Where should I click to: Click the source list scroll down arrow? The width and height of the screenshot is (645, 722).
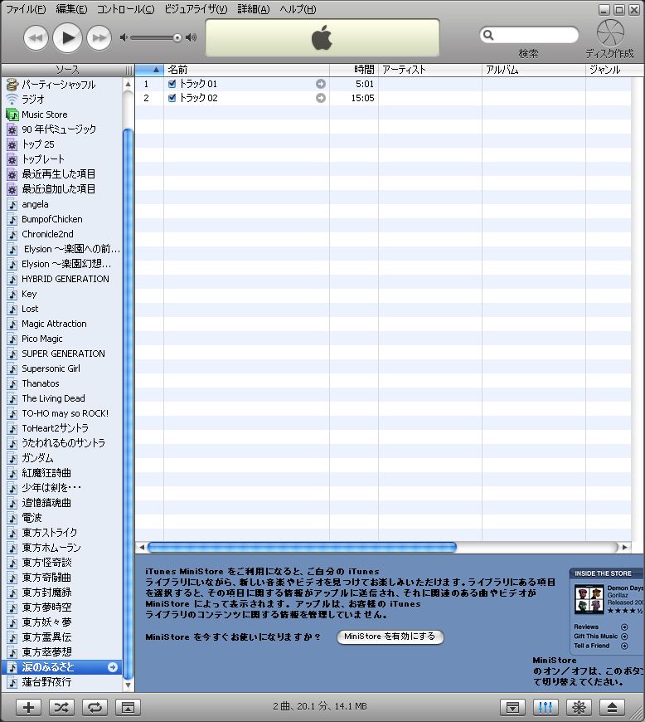(x=128, y=685)
